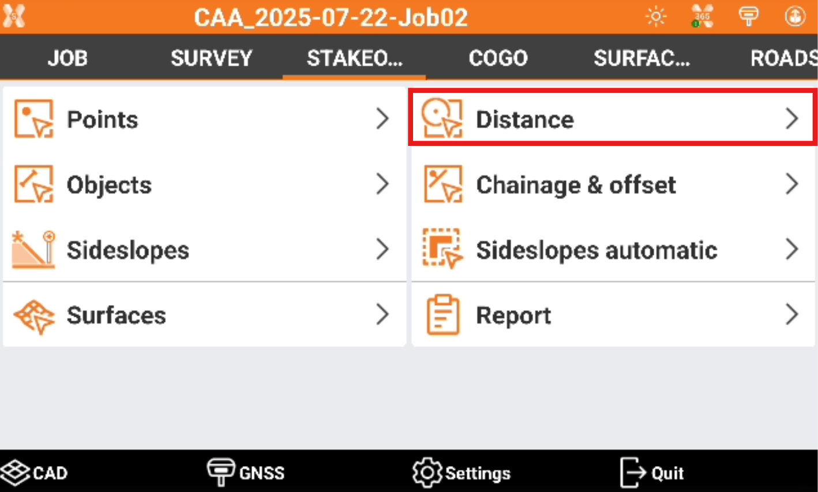This screenshot has height=492, width=818.
Task: Click the Points stakeout icon
Action: tap(33, 119)
